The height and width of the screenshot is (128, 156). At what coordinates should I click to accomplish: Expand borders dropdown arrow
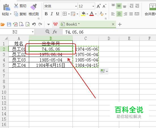[x=69, y=14]
